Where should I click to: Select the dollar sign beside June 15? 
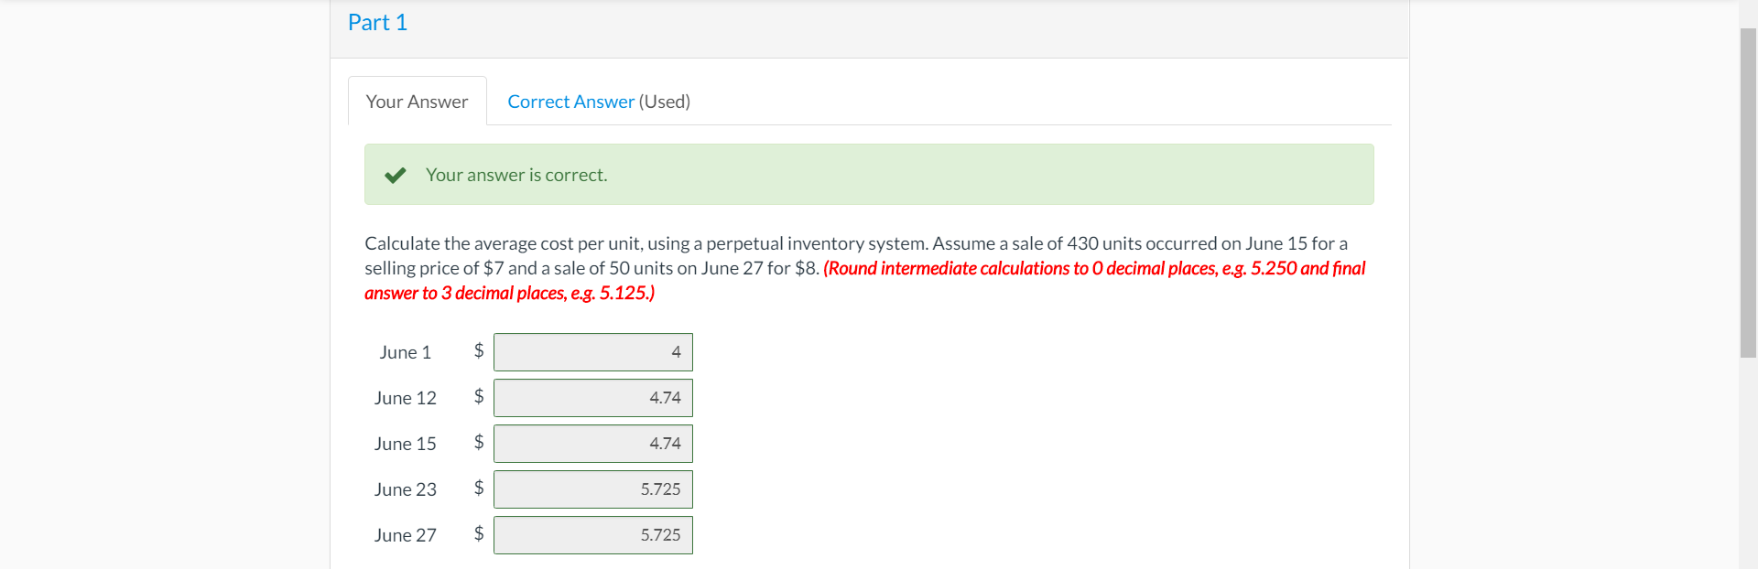tap(477, 443)
